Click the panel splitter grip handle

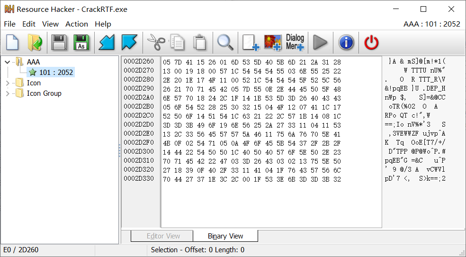[120, 150]
